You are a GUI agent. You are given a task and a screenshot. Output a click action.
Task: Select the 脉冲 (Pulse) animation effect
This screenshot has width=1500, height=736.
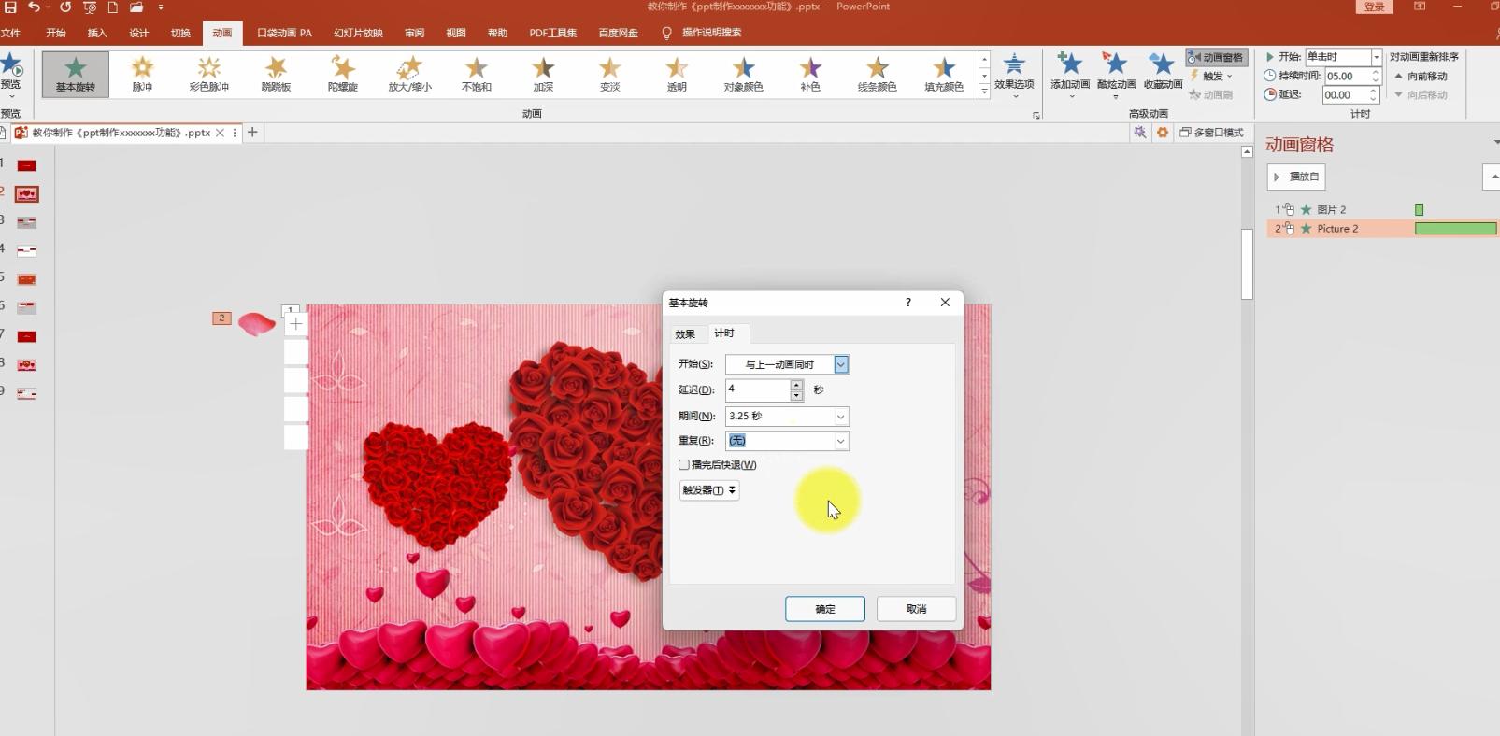coord(142,74)
